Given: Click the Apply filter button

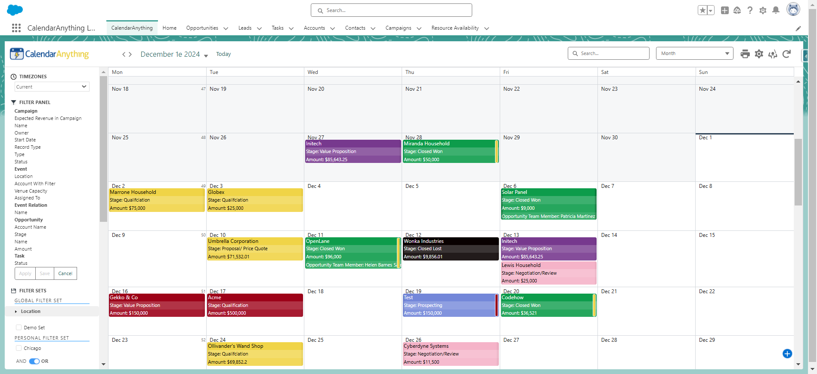Looking at the screenshot, I should [x=25, y=273].
